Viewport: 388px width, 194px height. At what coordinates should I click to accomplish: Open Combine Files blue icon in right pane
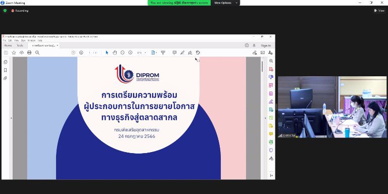[271, 77]
